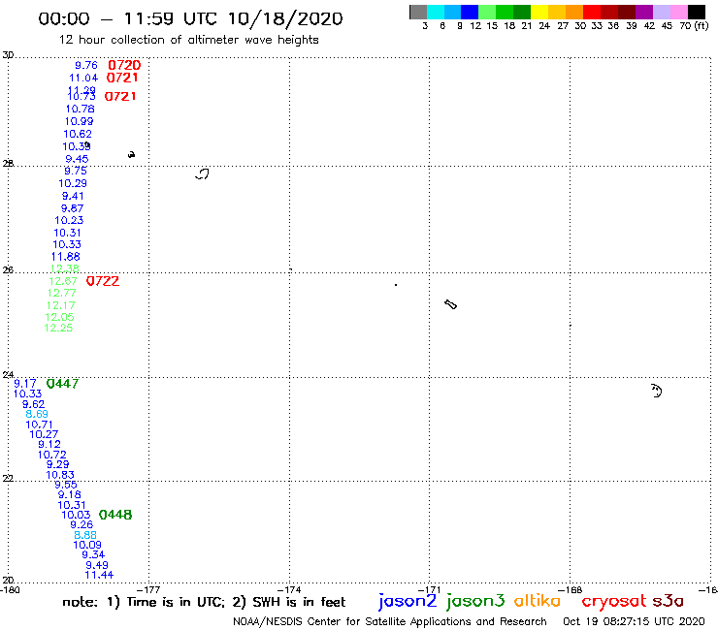Screen dimensions: 718x630
Task: Click the 10.99 wave height value
Action: coord(79,121)
